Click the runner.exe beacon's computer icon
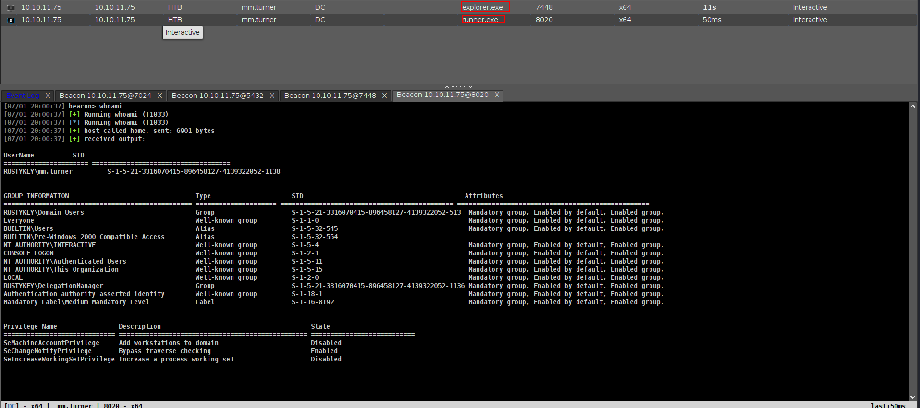Viewport: 920px width, 408px height. click(x=11, y=20)
